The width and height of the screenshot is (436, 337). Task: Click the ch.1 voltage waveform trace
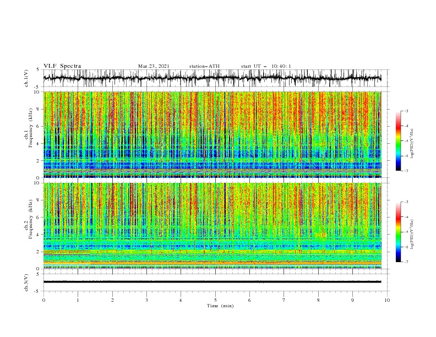pyautogui.click(x=212, y=78)
